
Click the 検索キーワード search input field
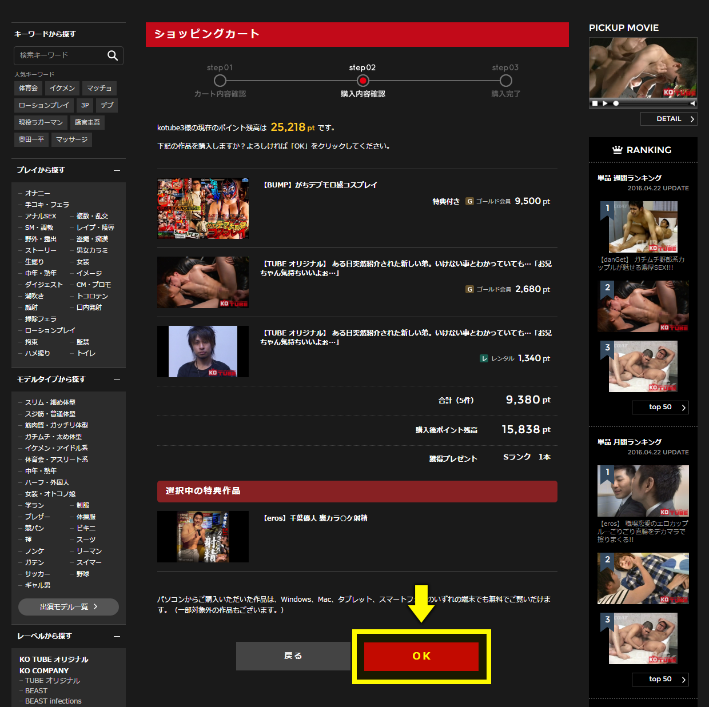point(60,55)
